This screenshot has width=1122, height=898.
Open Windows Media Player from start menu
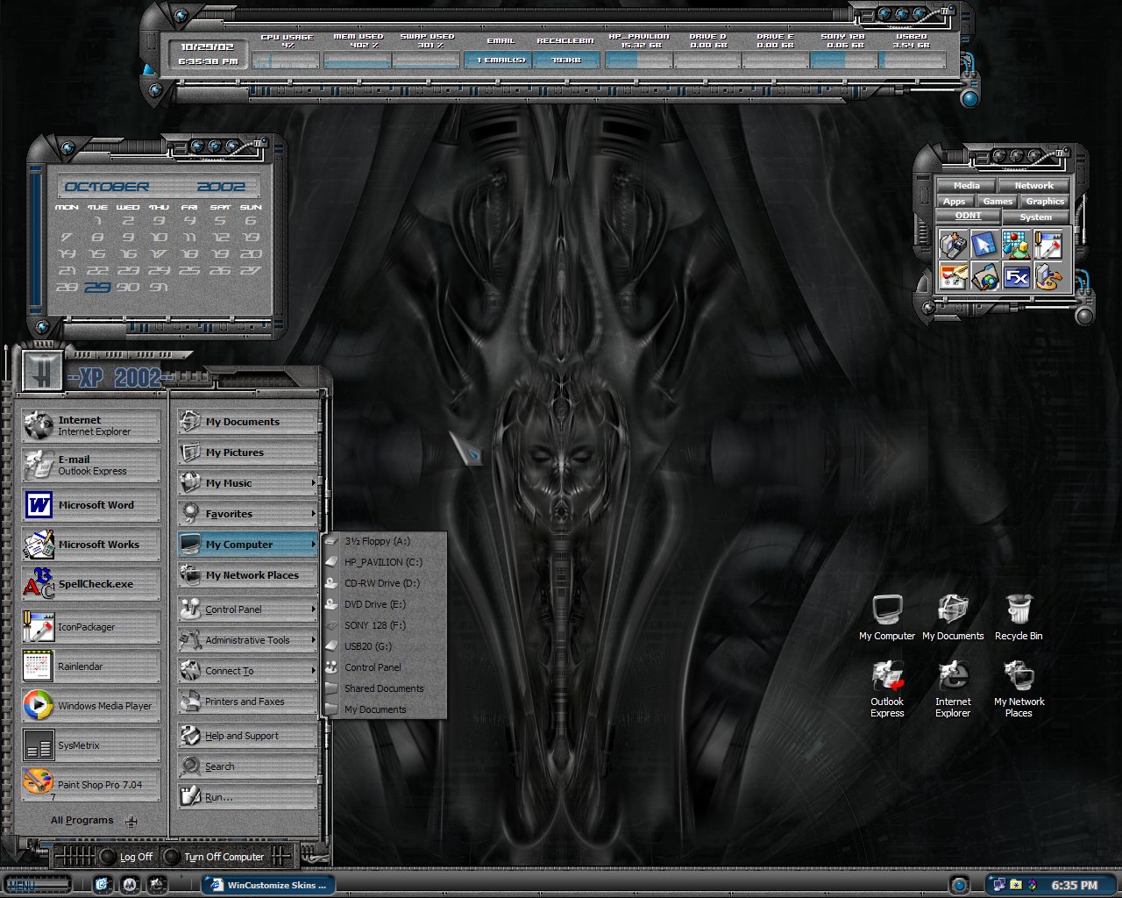91,706
